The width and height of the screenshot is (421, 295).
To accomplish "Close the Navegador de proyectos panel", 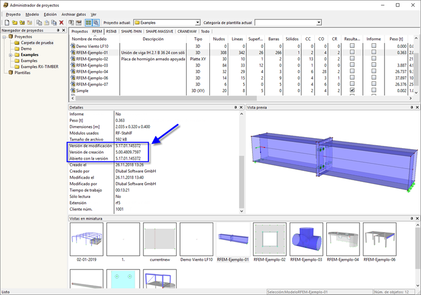I will pos(64,30).
